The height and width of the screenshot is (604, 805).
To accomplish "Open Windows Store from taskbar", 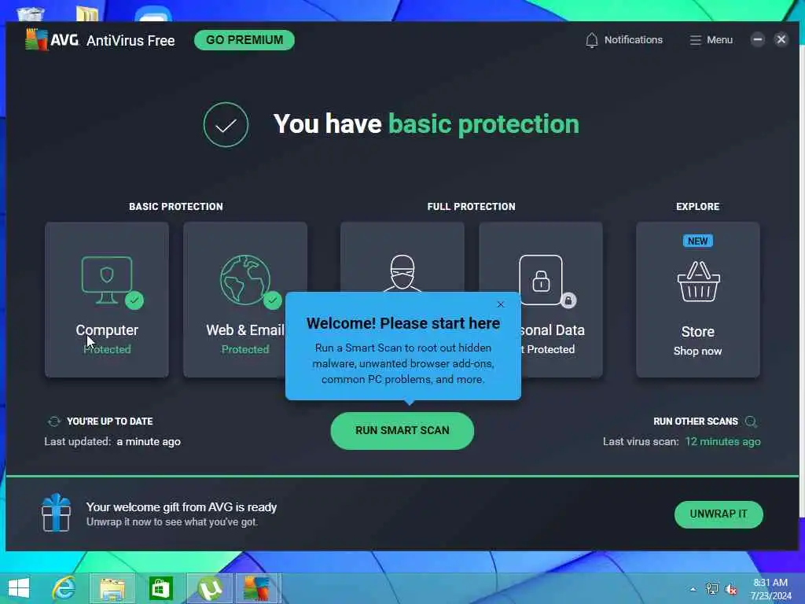I will [x=160, y=588].
